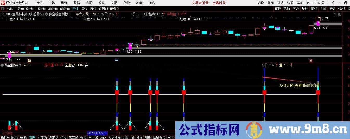The image size is (350, 139).
Task: Expand the 更多 periods menu
Action: click(x=114, y=9)
